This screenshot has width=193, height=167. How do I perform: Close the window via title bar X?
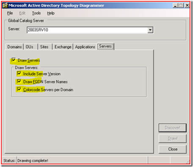pyautogui.click(x=187, y=6)
